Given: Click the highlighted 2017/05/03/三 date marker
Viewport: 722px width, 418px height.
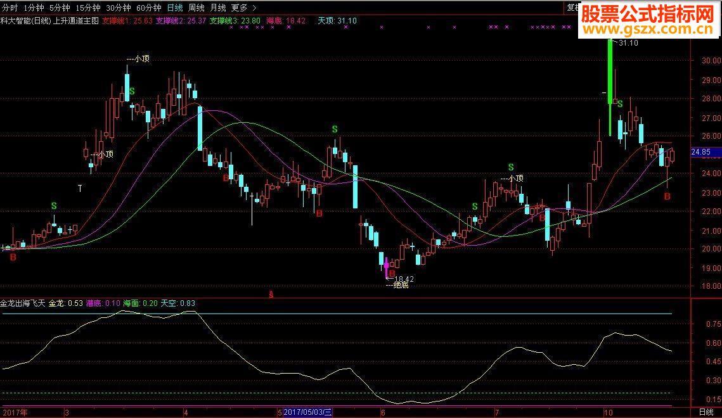Looking at the screenshot, I should click(307, 412).
